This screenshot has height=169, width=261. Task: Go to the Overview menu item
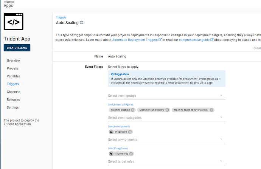pyautogui.click(x=13, y=60)
